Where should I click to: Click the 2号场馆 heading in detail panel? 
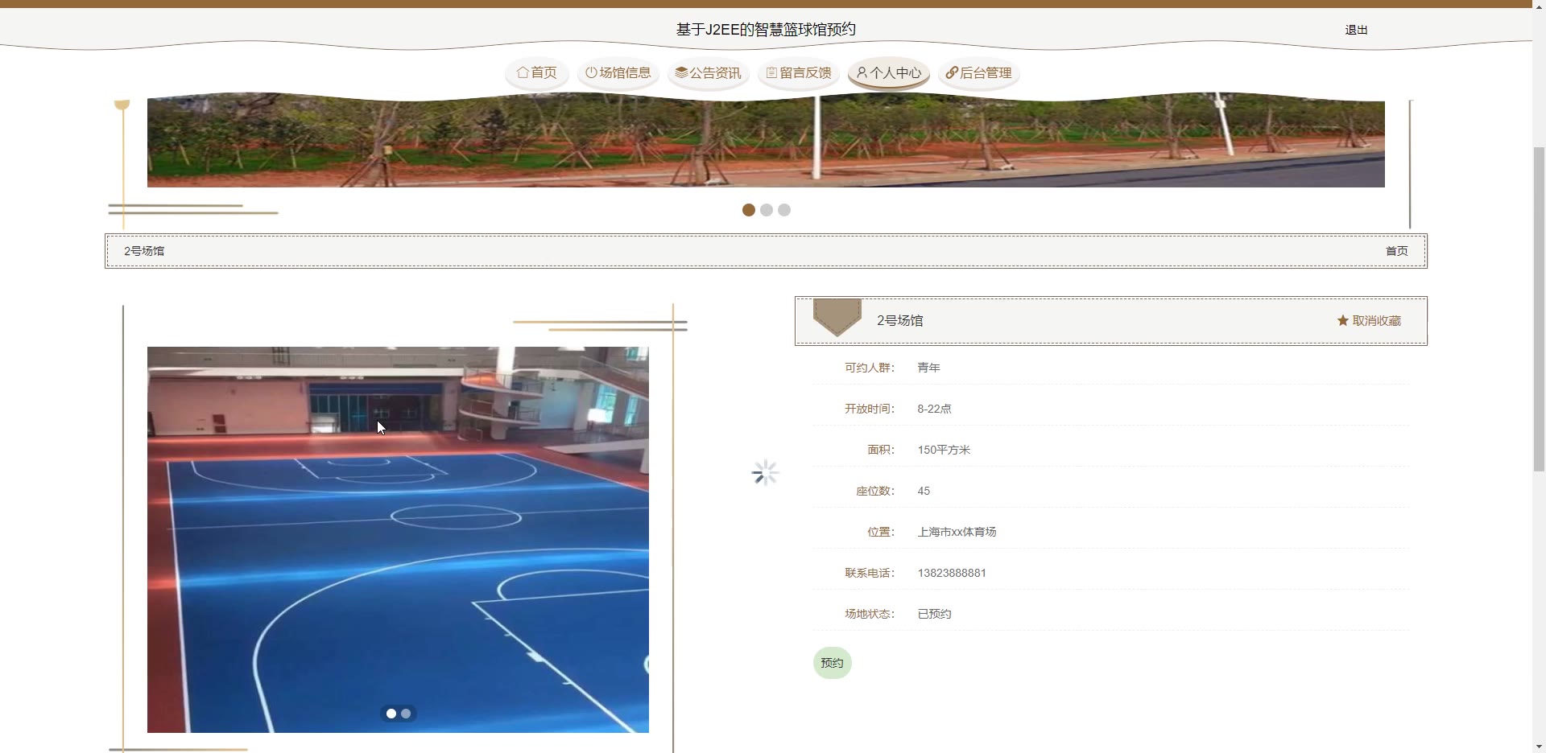(899, 320)
